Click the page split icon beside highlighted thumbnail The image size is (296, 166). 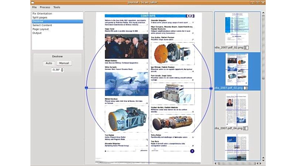246,88
